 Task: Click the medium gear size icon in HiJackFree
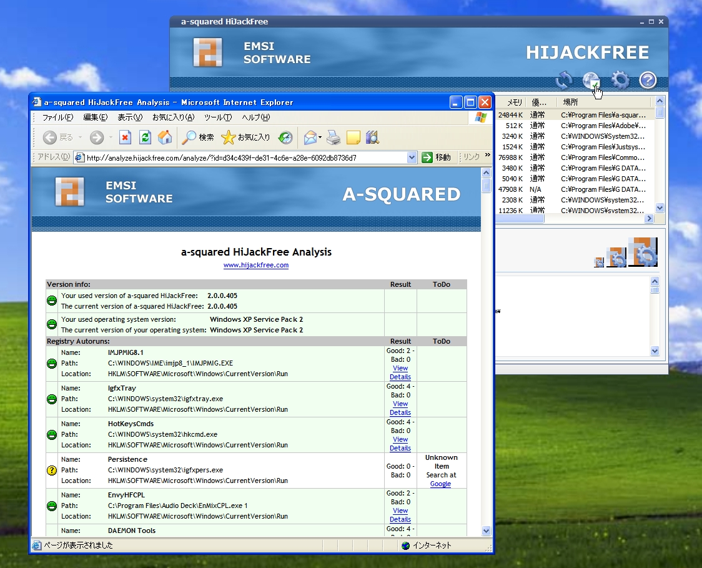point(616,257)
